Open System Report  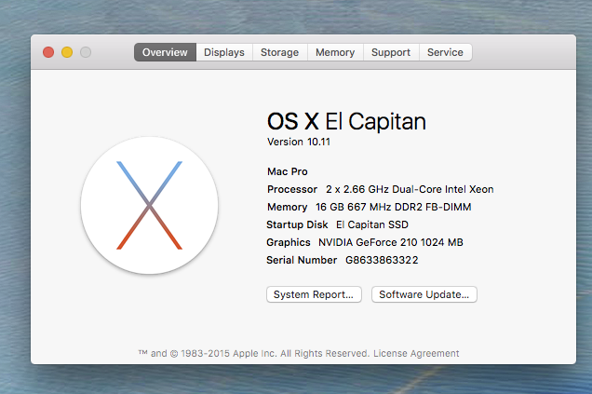314,294
